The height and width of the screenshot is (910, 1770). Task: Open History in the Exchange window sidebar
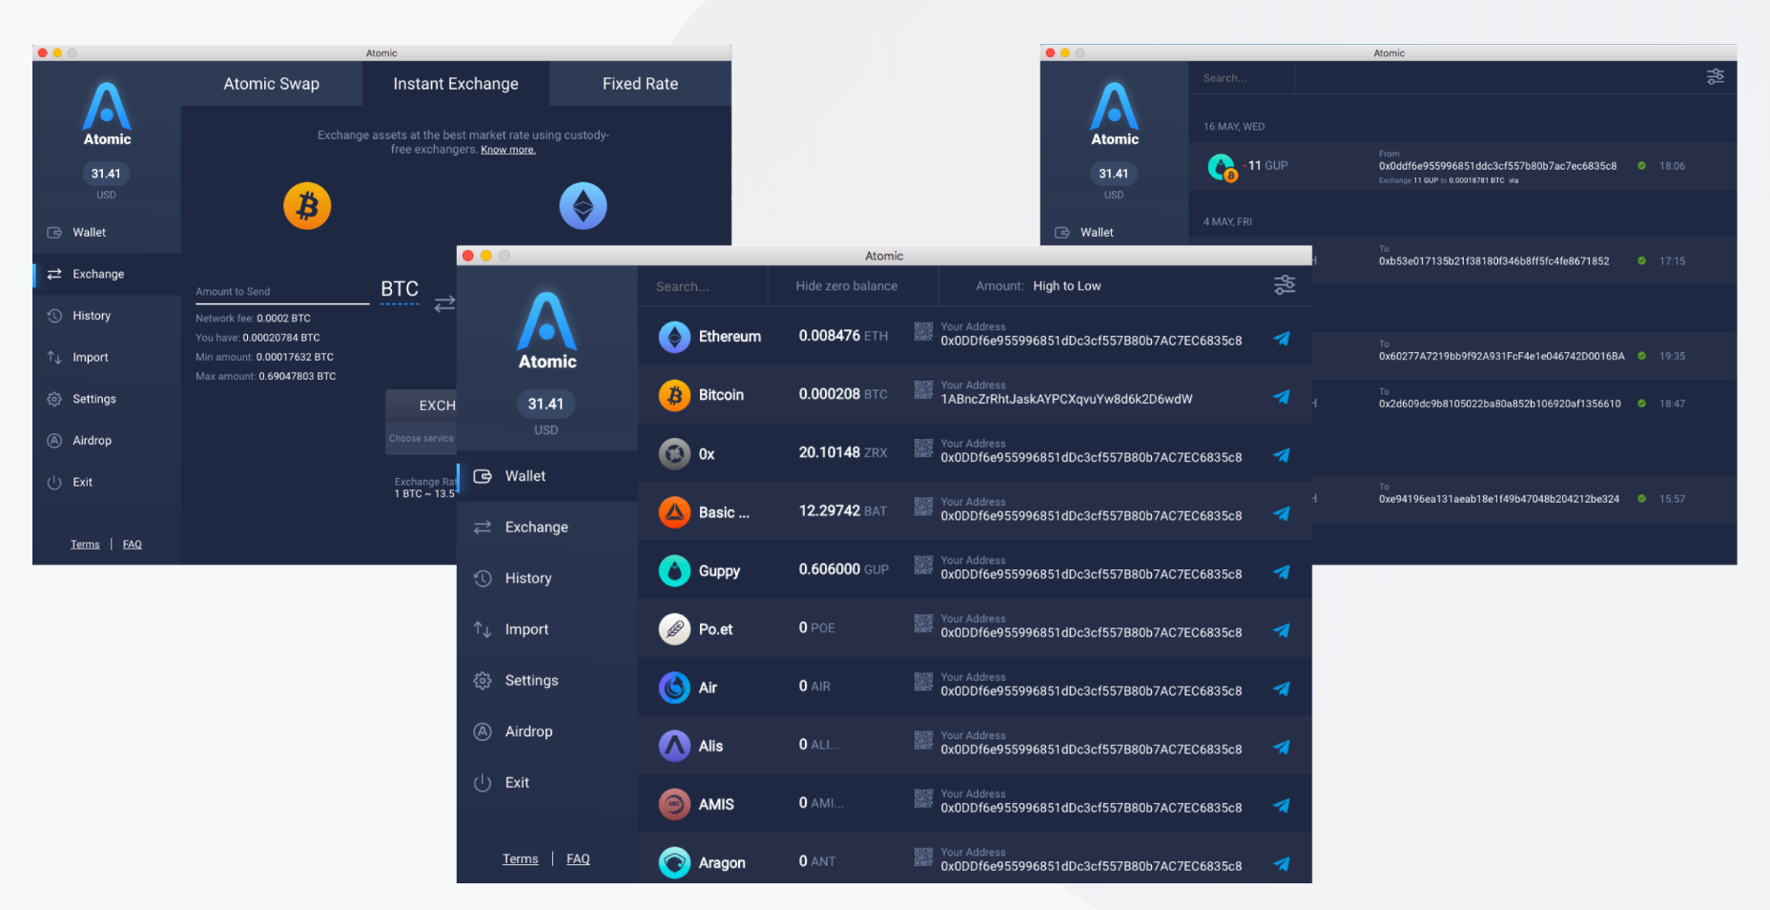tap(107, 316)
